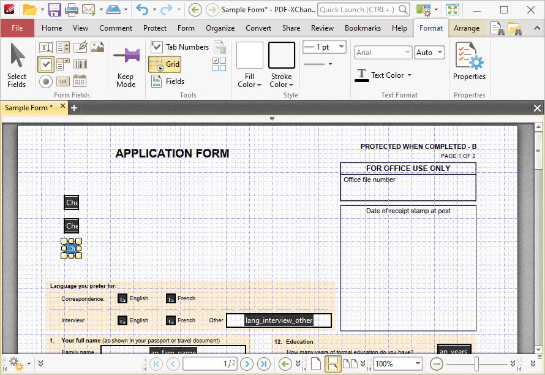
Task: Choose the Signature field tool
Action: [80, 47]
